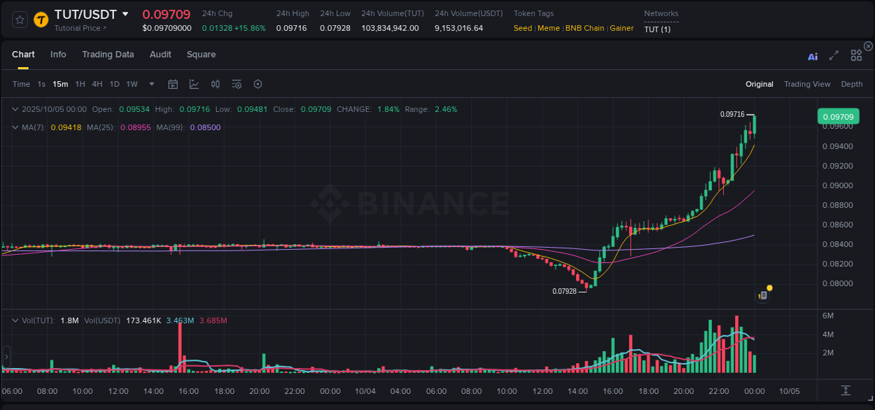Open the indicators list settings icon
This screenshot has width=875, height=410.
pyautogui.click(x=237, y=84)
